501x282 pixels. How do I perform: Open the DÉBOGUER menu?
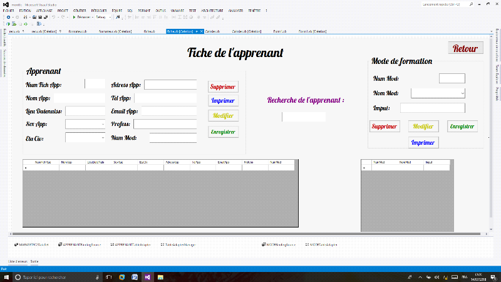[99, 11]
